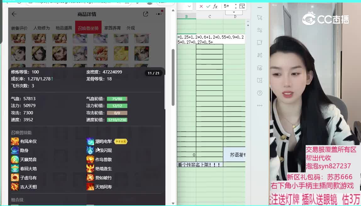Switch to the 物品道具 tab
Image resolution: width=361 pixels, height=206 pixels.
[x=64, y=28]
